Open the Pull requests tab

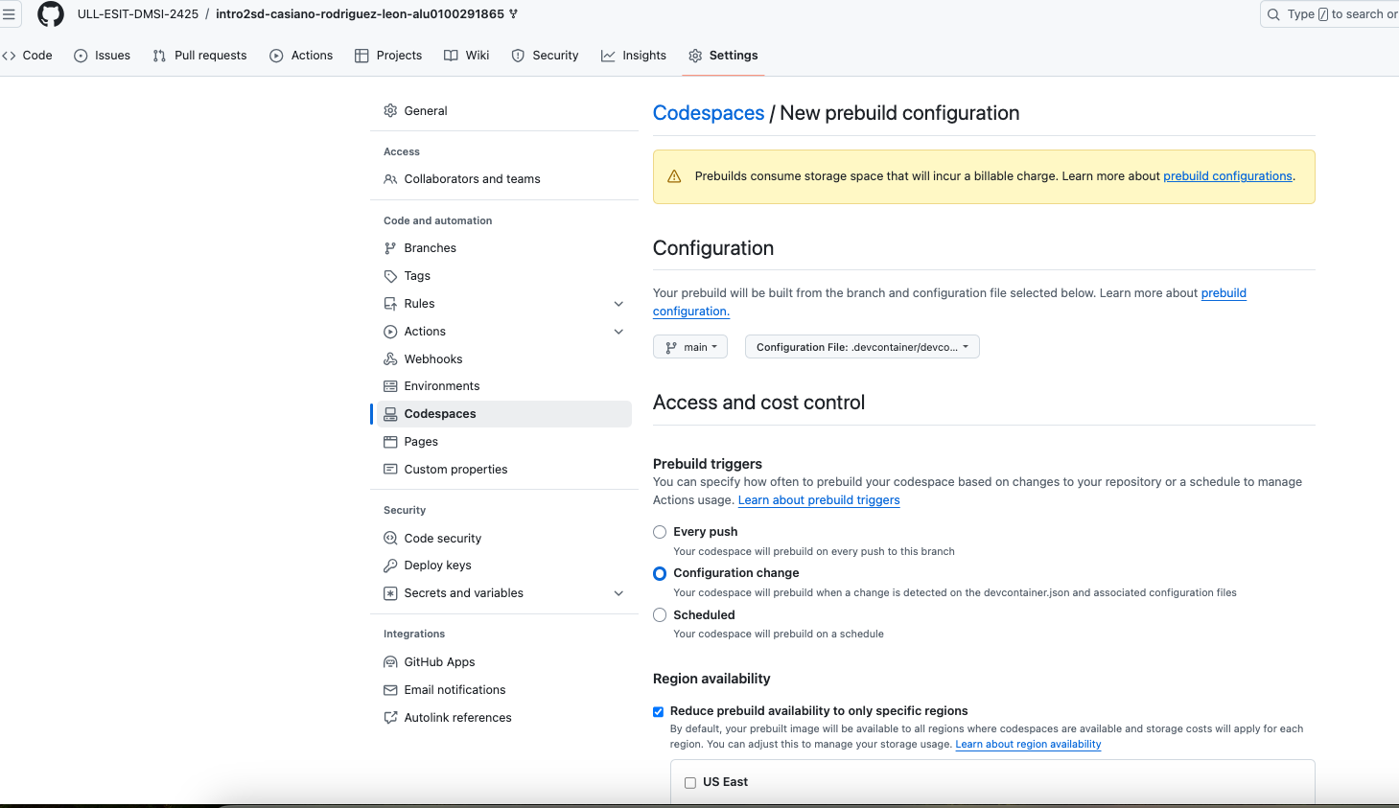(199, 56)
